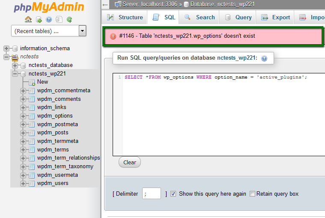
Task: Click table icon beside wpdm_users
Action: click(32, 184)
